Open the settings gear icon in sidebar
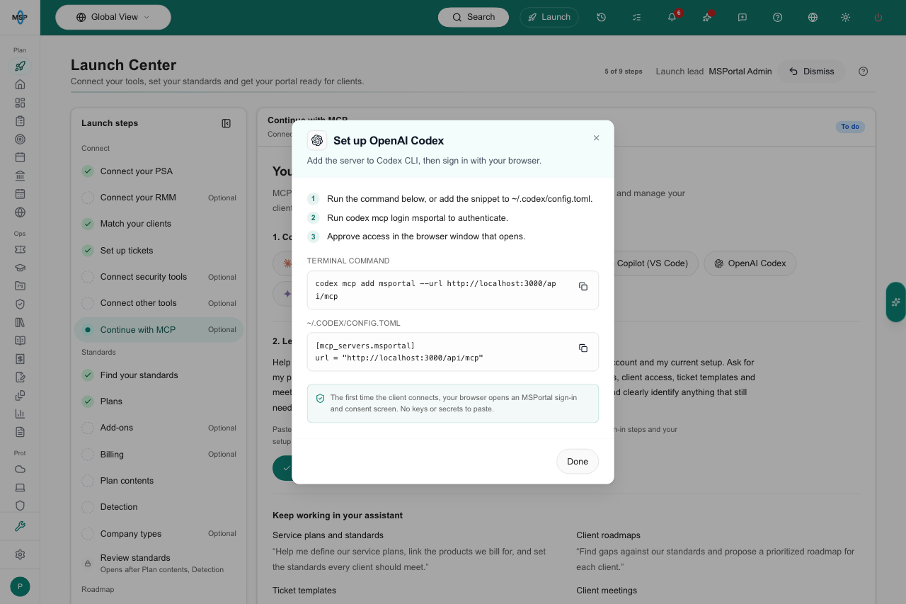 point(20,554)
